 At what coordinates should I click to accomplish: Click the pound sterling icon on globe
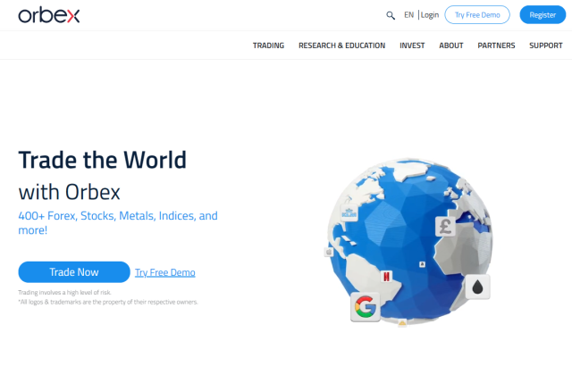445,227
